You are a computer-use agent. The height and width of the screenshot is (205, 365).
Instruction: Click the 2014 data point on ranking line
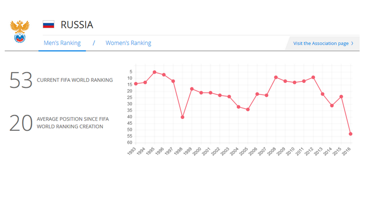point(332,106)
